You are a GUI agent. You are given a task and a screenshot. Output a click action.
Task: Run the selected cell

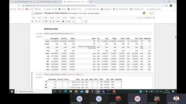click(x=59, y=21)
